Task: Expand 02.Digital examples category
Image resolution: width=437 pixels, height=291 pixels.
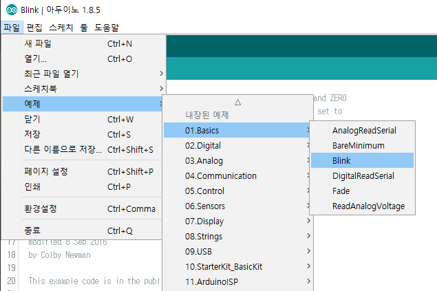Action: point(237,145)
